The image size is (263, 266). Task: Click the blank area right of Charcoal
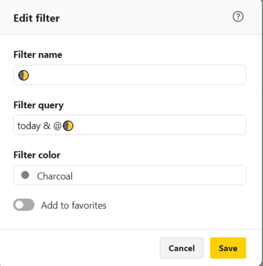coord(157,176)
